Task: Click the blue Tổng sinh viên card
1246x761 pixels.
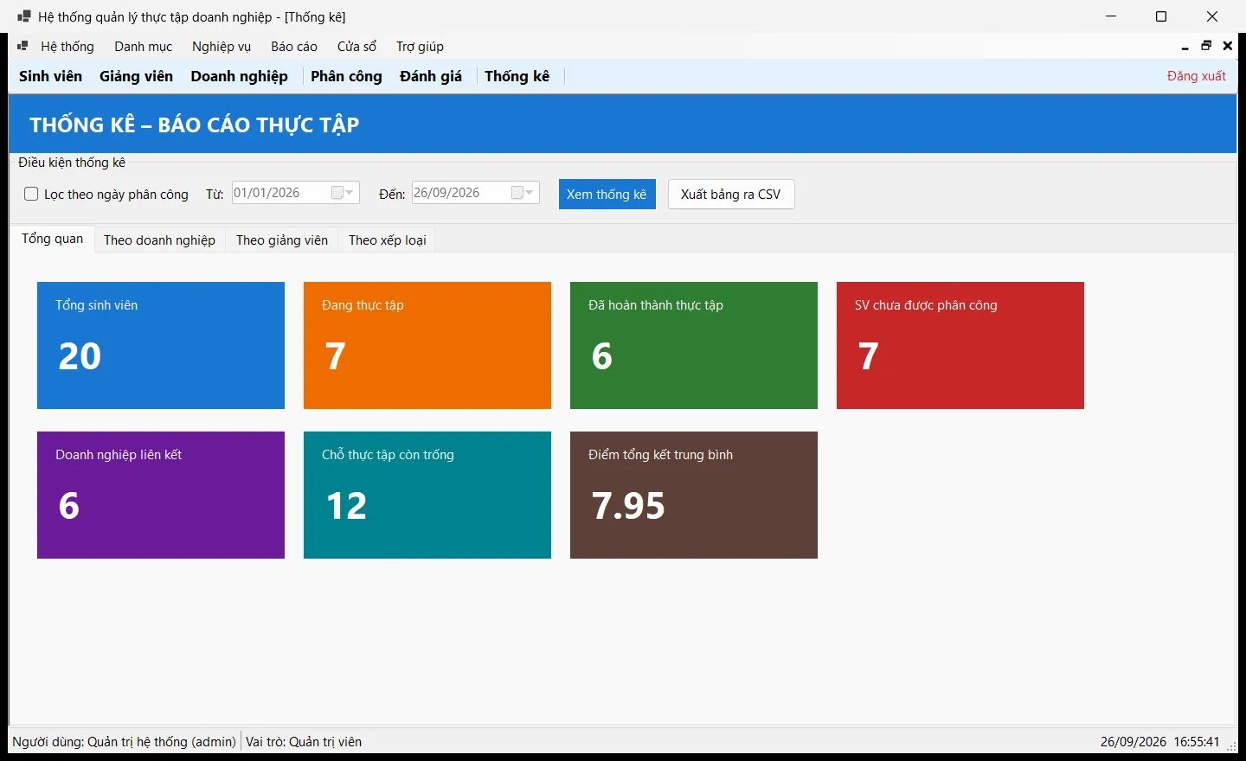Action: [x=161, y=346]
